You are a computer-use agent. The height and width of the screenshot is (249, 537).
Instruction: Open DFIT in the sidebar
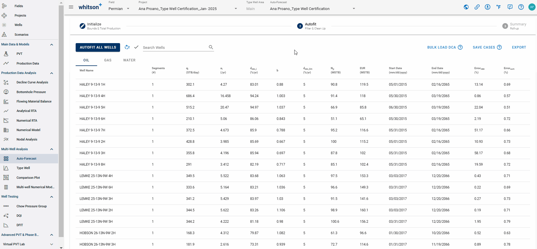(29, 225)
